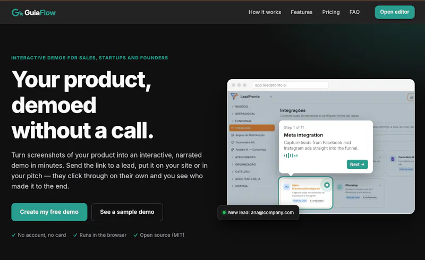Click the Quarentena ML shield icon
The height and width of the screenshot is (260, 425).
(233, 142)
